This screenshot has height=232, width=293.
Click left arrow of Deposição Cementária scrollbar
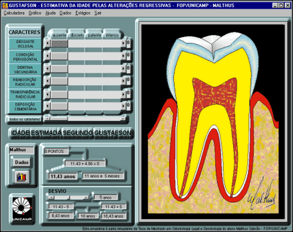coord(48,106)
